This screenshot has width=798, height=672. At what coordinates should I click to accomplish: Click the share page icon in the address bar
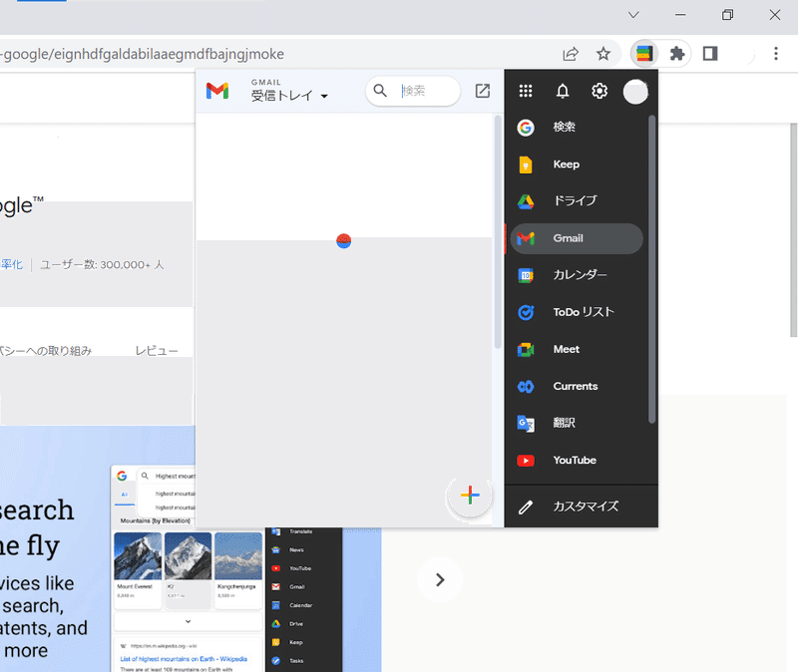[x=571, y=54]
